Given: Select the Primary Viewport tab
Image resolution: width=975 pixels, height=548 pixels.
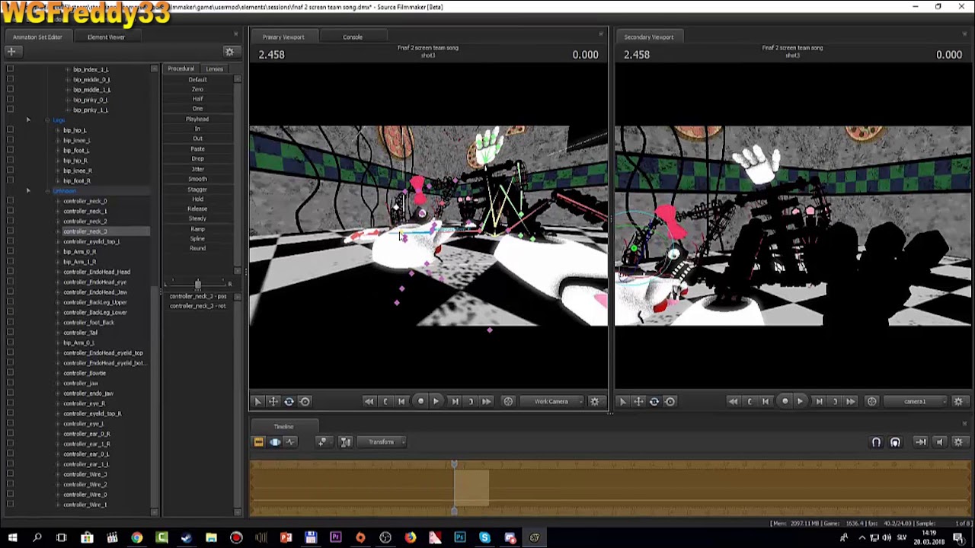Looking at the screenshot, I should pos(283,37).
